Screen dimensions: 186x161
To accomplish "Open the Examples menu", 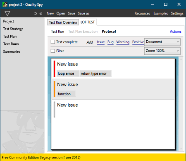I will (x=161, y=13).
